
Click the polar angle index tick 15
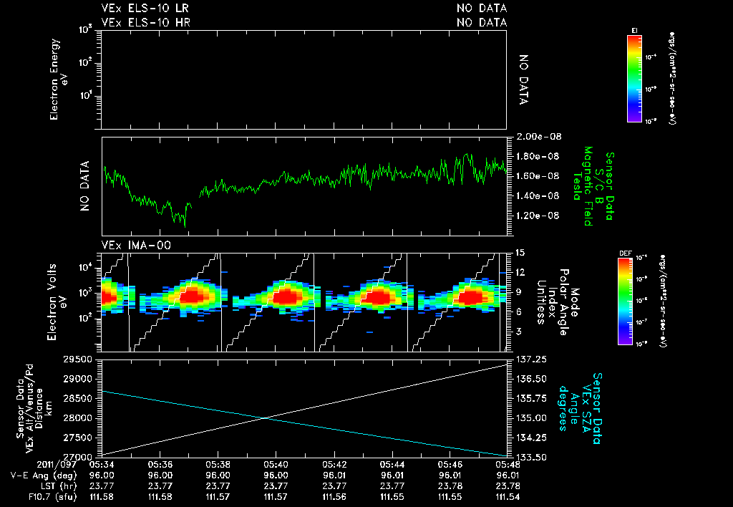(520, 253)
